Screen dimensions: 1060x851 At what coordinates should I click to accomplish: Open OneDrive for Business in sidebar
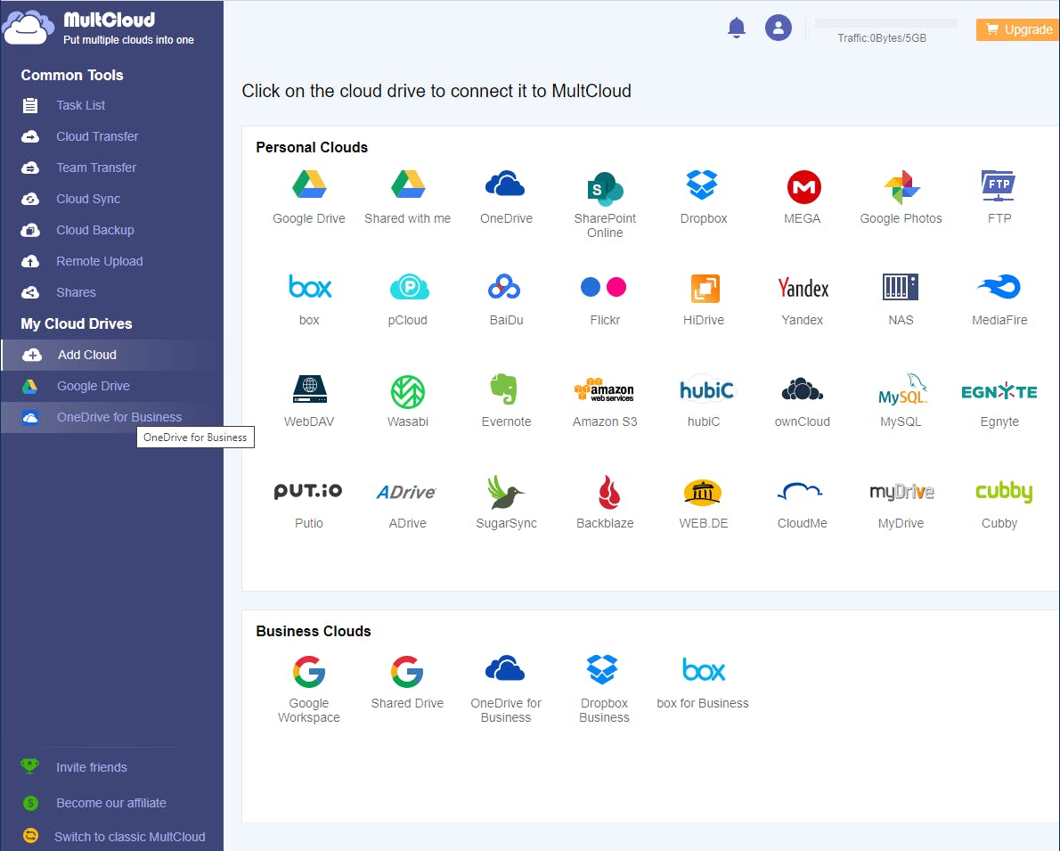click(111, 417)
